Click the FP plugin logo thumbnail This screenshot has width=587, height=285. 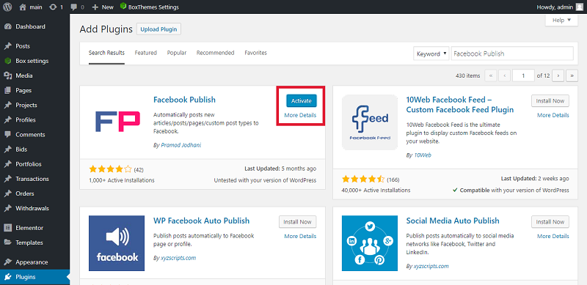tap(117, 122)
